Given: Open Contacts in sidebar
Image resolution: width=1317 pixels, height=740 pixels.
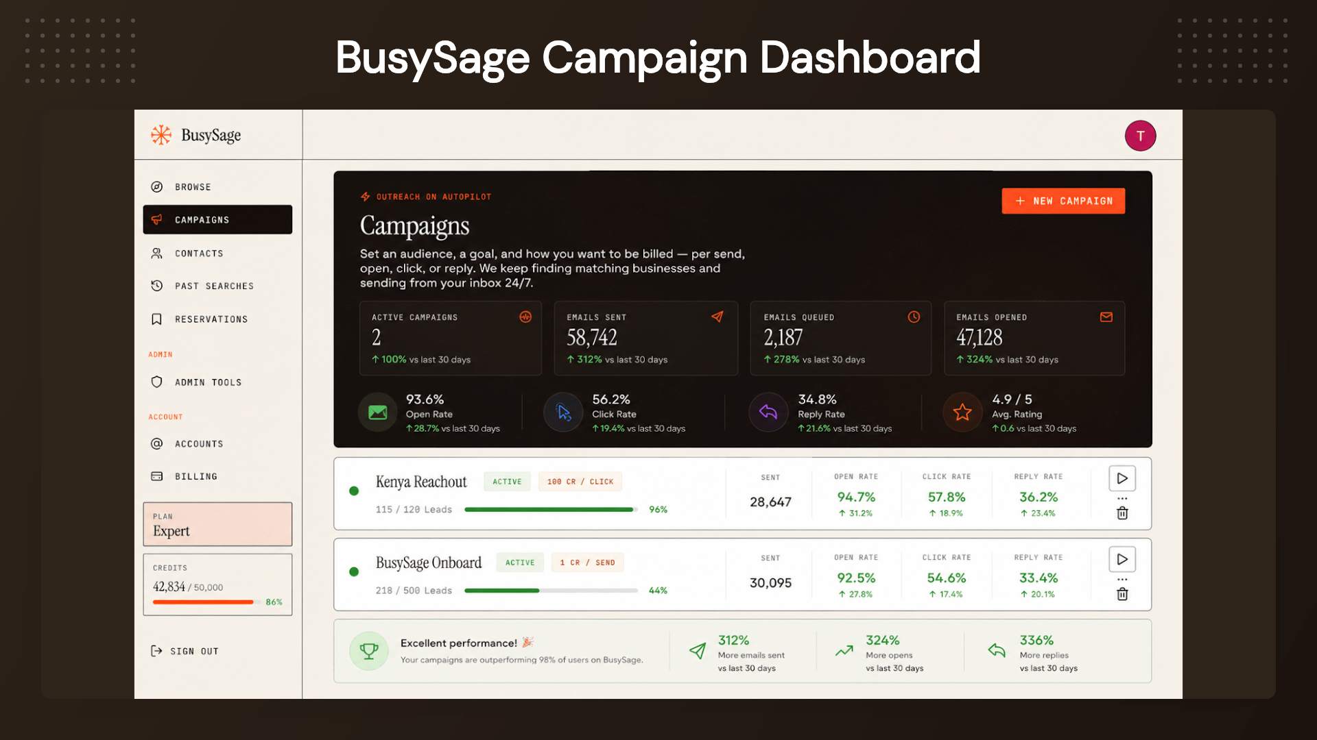Looking at the screenshot, I should tap(217, 253).
